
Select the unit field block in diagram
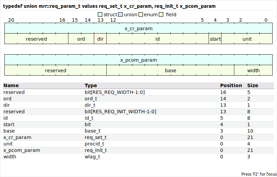247,39
